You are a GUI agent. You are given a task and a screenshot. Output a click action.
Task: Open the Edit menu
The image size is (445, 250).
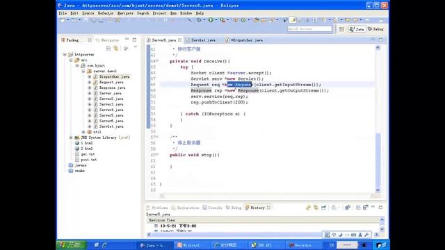(x=74, y=13)
